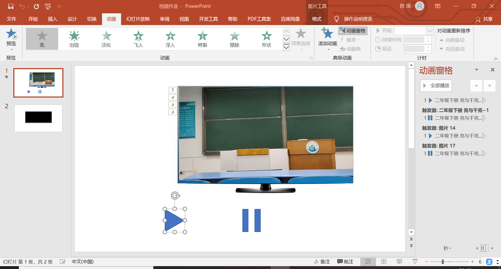Click the Save icon in quick access toolbar
This screenshot has width=501, height=269.
(x=11, y=6)
